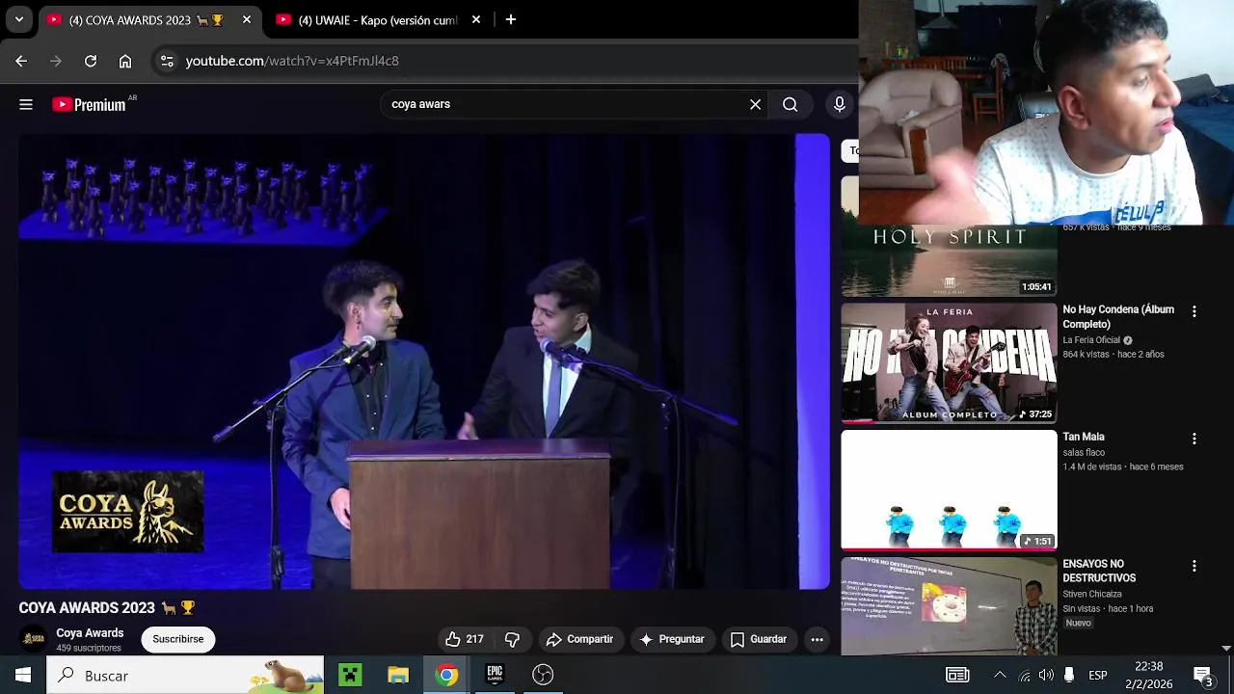Subscribe with the Suscribirse button
This screenshot has width=1234, height=694.
pos(178,639)
